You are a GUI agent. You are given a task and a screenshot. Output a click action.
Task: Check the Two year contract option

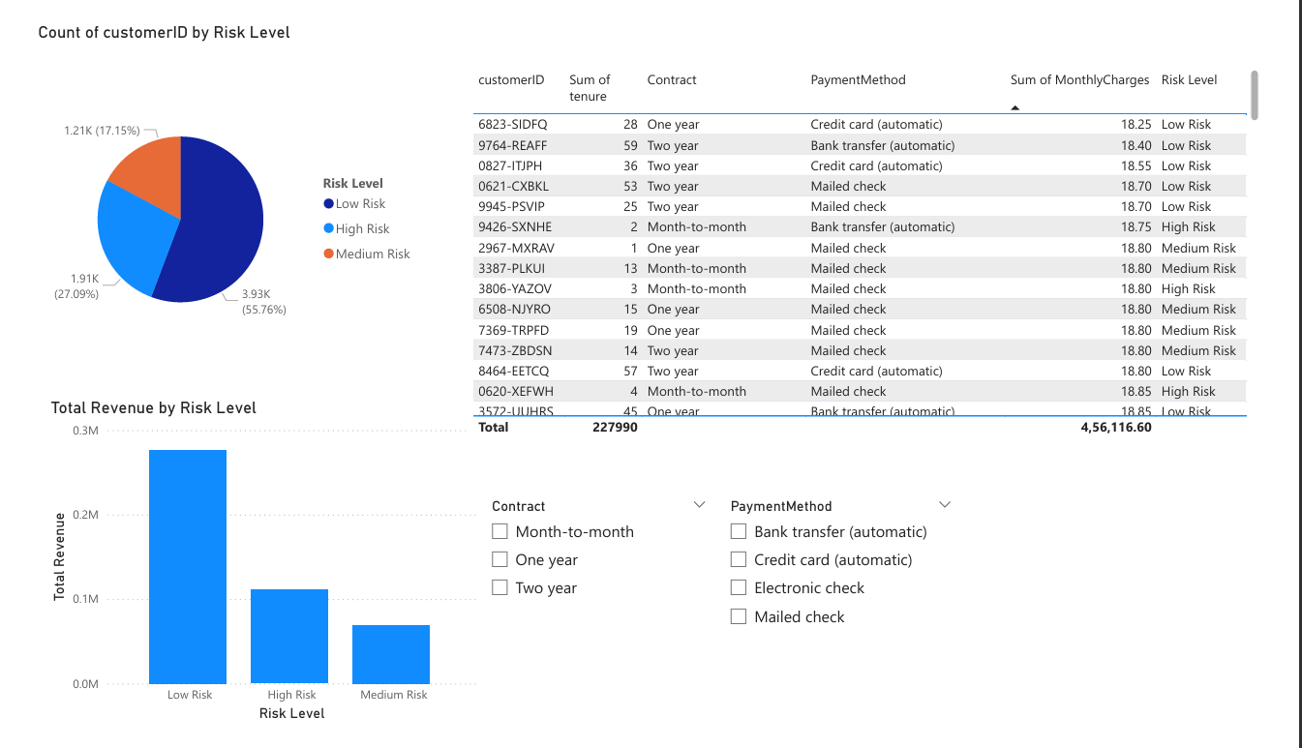(x=500, y=587)
